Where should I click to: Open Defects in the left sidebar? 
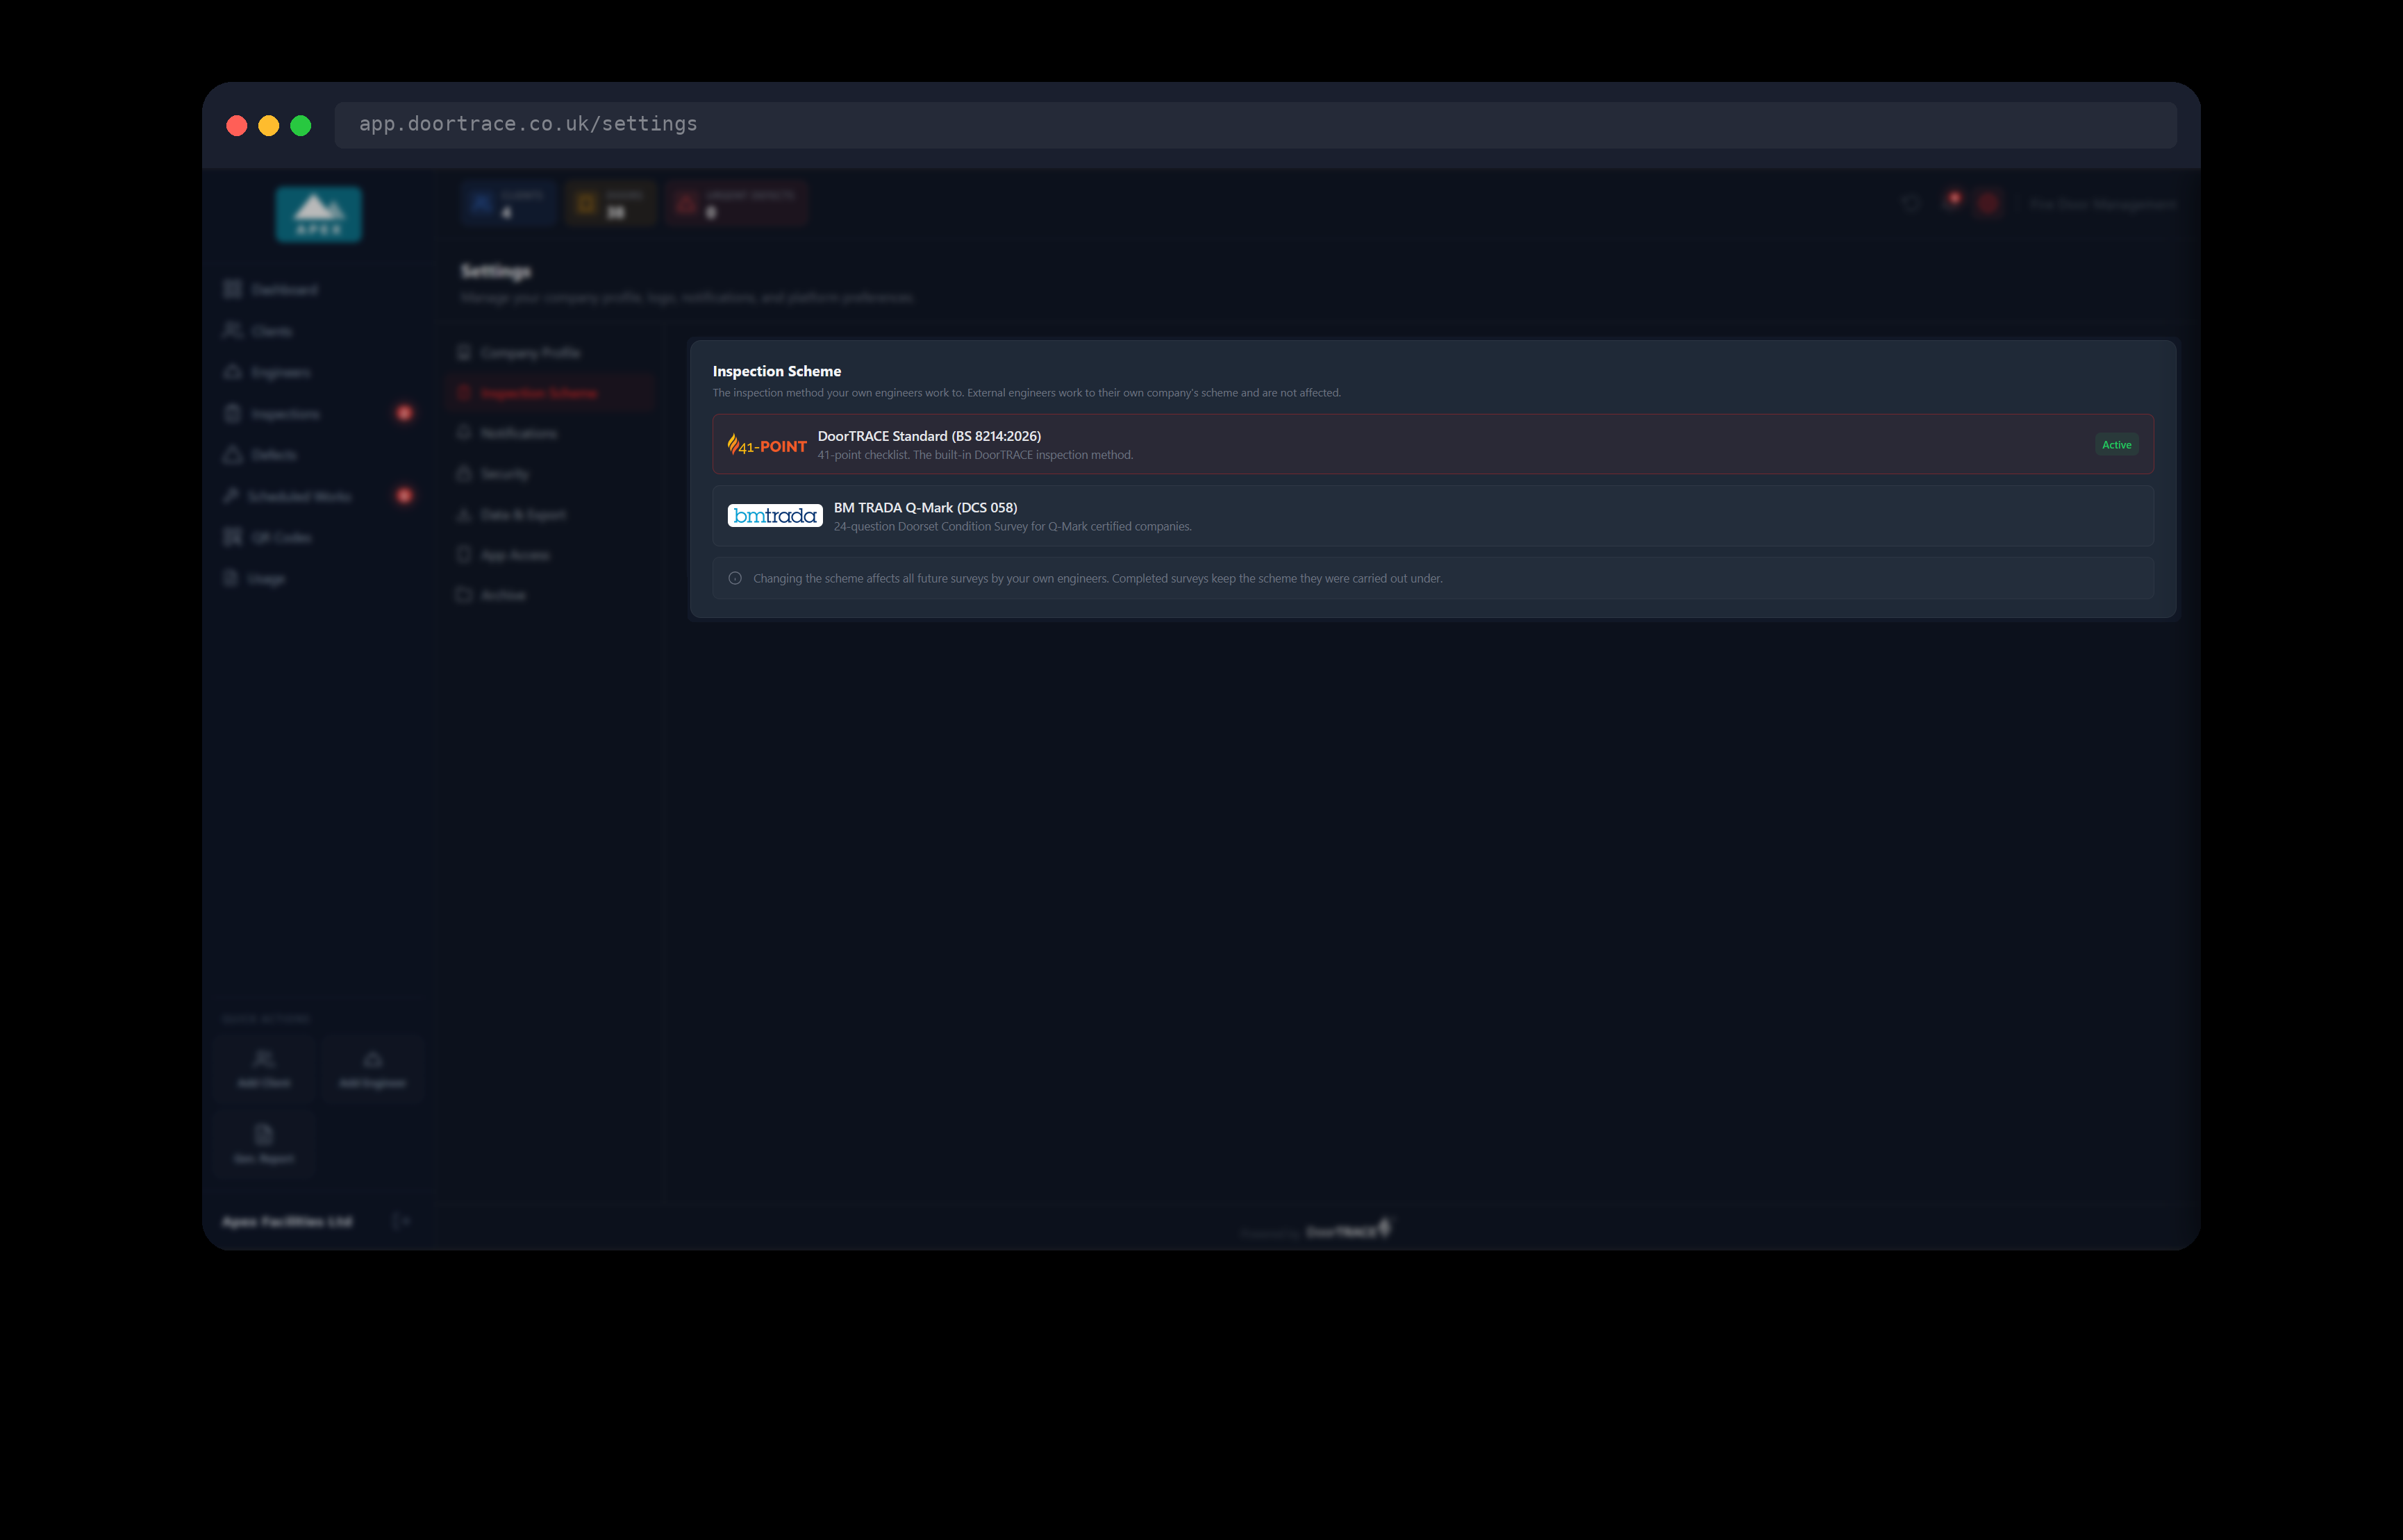click(x=318, y=455)
